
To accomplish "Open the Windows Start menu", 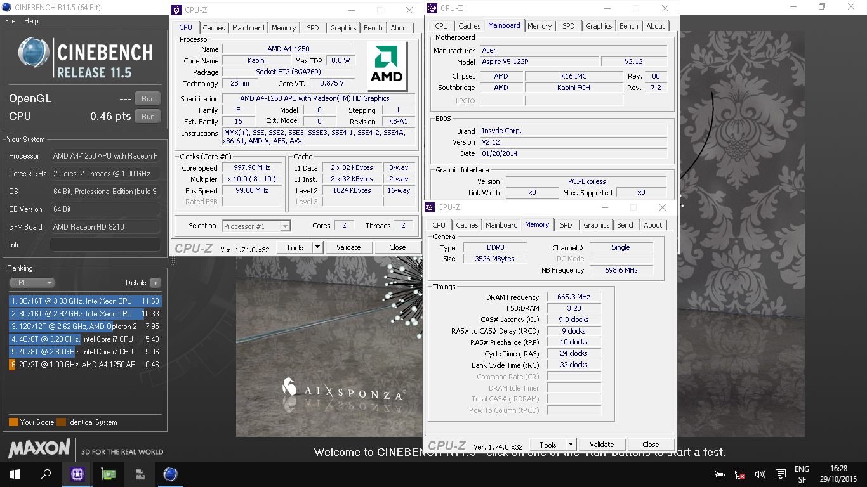I will tap(15, 474).
